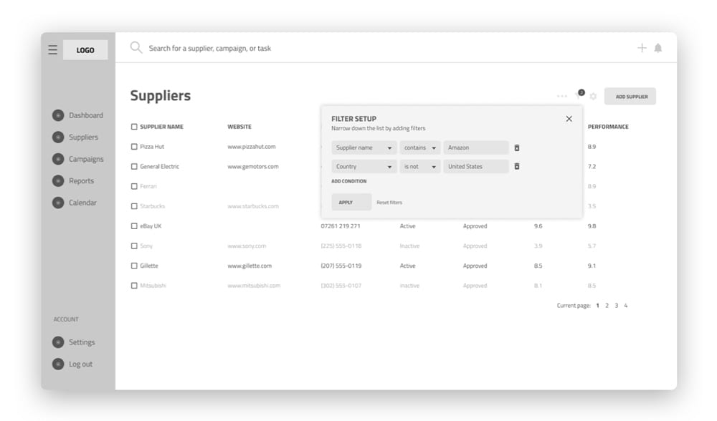Click the United States filter value field
Viewport: 717px width, 421px height.
pos(476,167)
